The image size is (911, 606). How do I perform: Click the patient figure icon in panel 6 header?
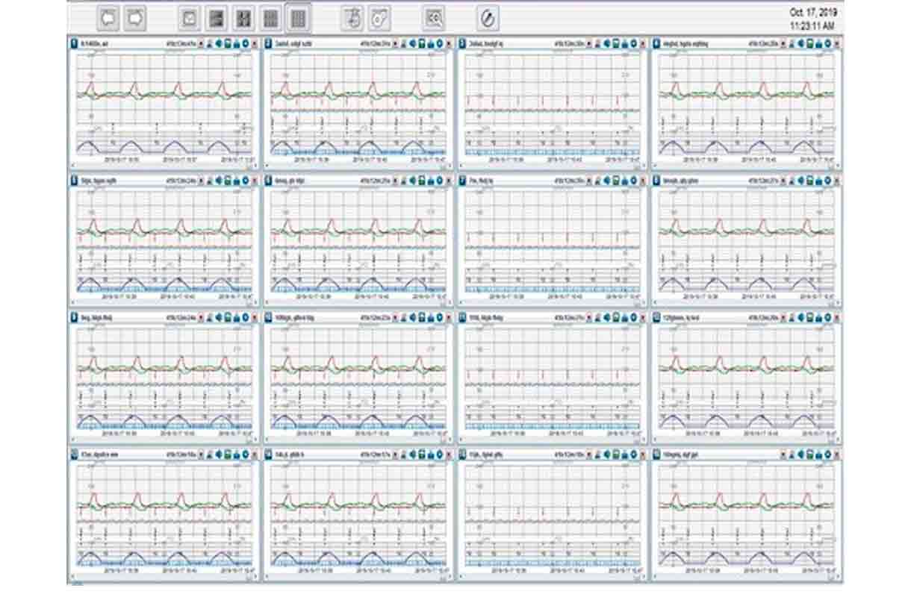coord(404,180)
